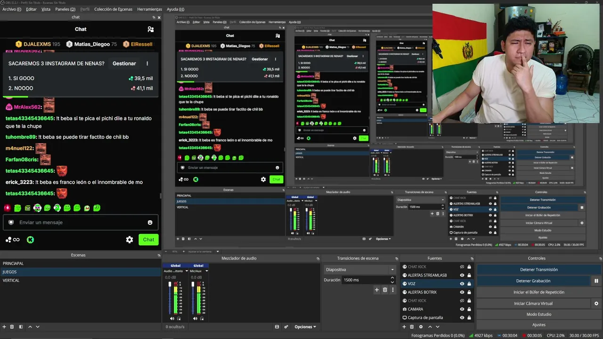Unlock the VOZ source
This screenshot has height=339, width=603.
point(469,284)
